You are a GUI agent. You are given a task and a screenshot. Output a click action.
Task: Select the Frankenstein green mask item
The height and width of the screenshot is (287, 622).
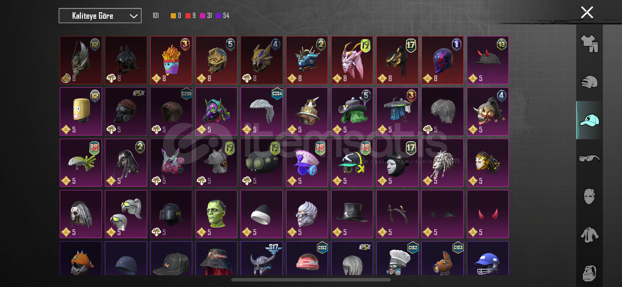pos(216,214)
